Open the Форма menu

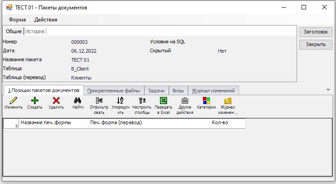click(x=17, y=20)
